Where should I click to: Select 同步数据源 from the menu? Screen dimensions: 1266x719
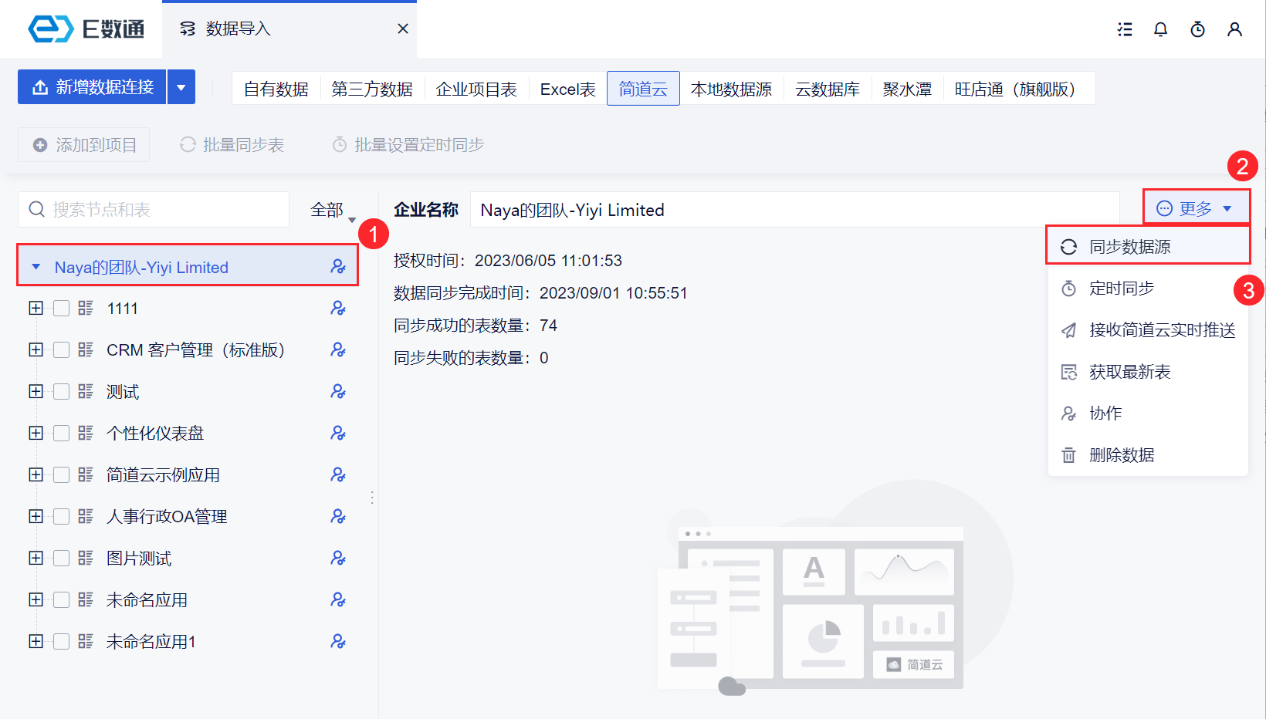click(1148, 247)
